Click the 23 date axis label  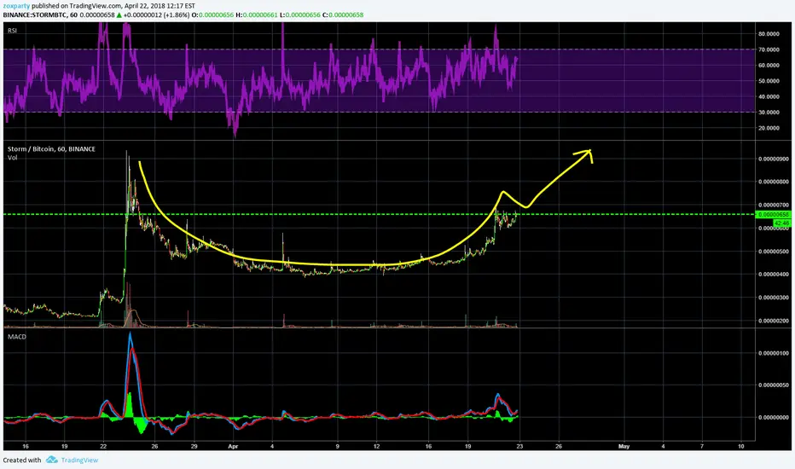pyautogui.click(x=519, y=447)
